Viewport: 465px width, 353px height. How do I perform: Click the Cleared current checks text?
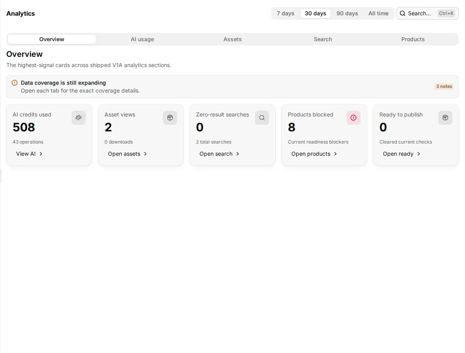[406, 142]
